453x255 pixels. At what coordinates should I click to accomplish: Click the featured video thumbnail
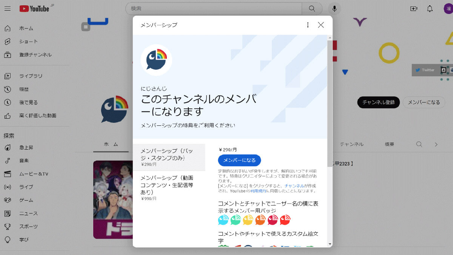point(113,199)
